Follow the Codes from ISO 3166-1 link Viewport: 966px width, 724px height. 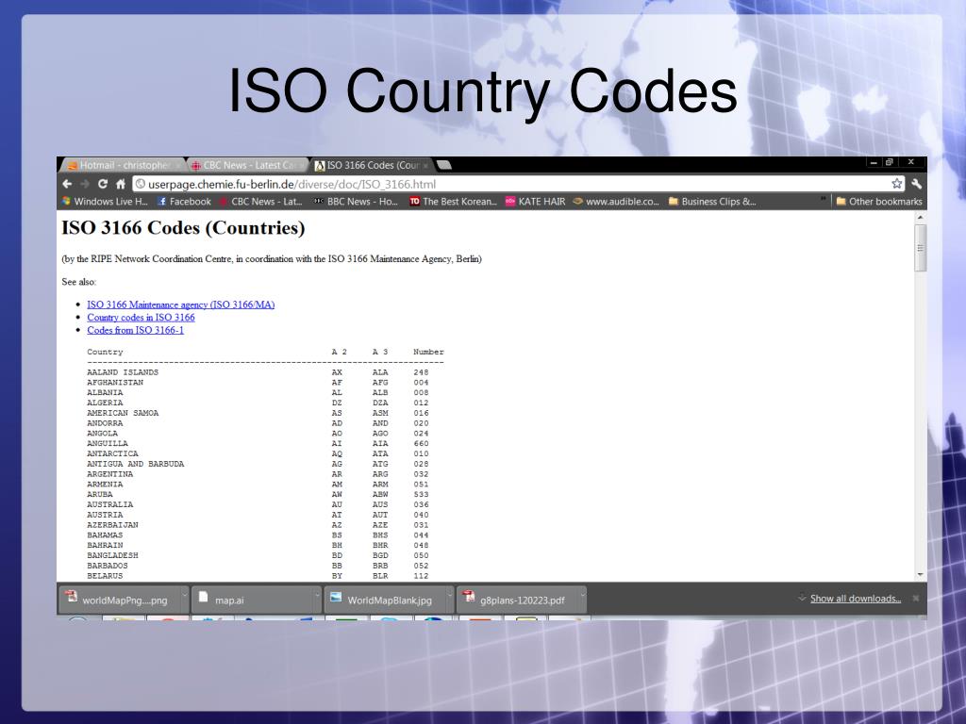click(135, 330)
